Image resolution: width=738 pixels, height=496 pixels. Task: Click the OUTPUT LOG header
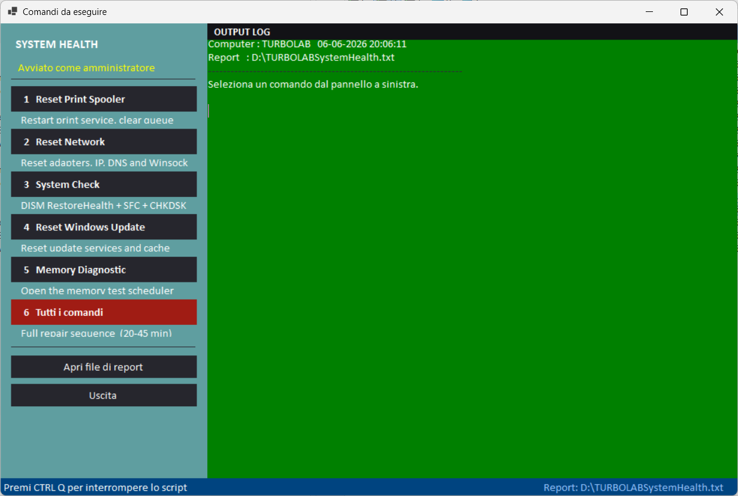point(242,32)
